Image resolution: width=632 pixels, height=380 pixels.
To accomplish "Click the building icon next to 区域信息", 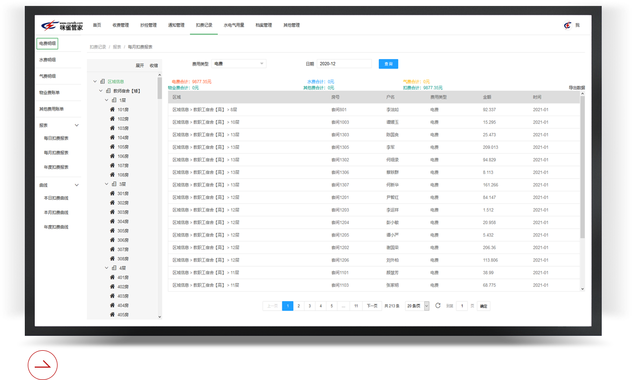I will 102,81.
